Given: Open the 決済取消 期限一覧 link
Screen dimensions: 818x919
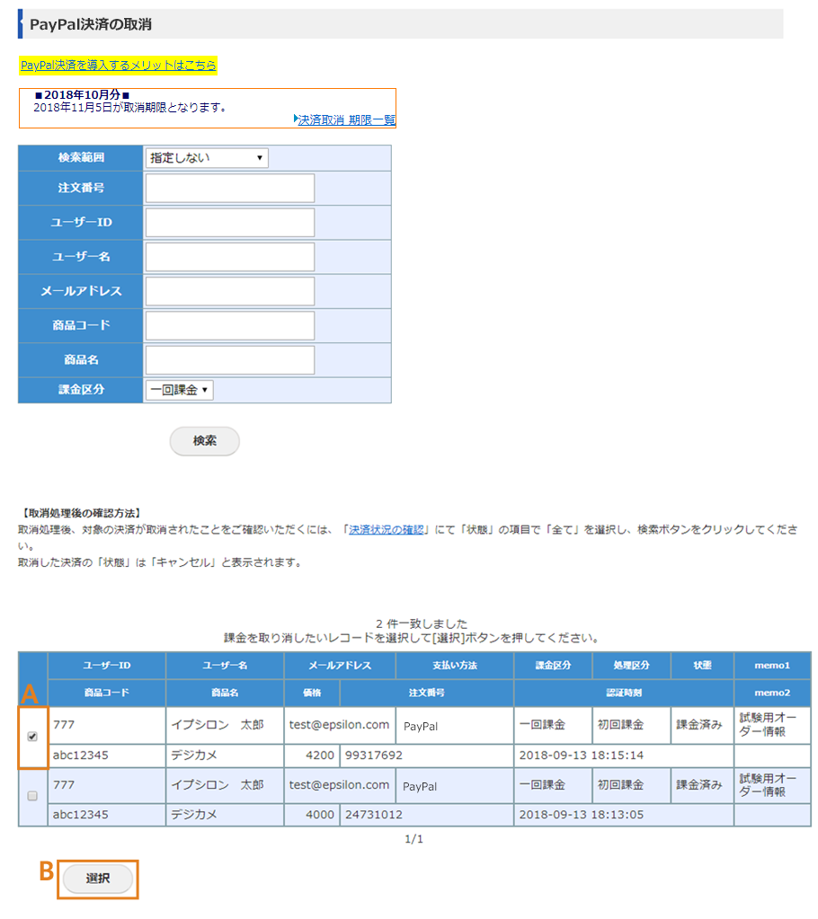Looking at the screenshot, I should tap(347, 119).
